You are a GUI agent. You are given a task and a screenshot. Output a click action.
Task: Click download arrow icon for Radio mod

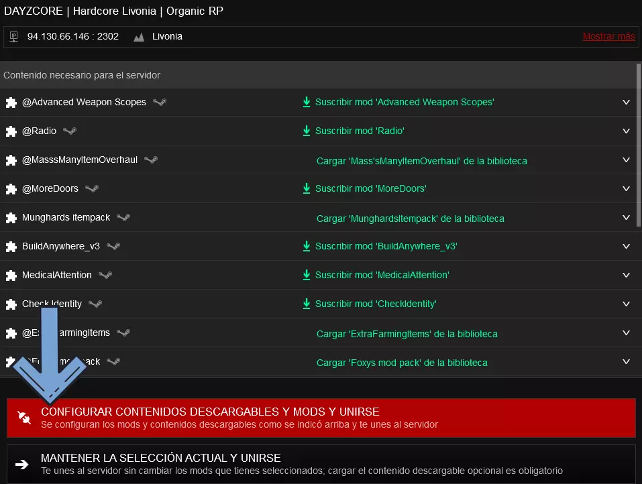(307, 131)
